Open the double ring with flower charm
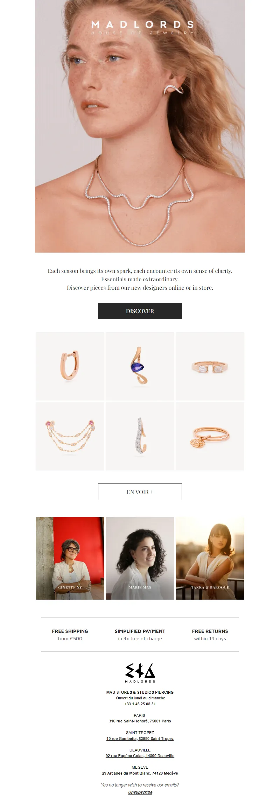Viewport: 280px width, 812px height. pos(210,436)
